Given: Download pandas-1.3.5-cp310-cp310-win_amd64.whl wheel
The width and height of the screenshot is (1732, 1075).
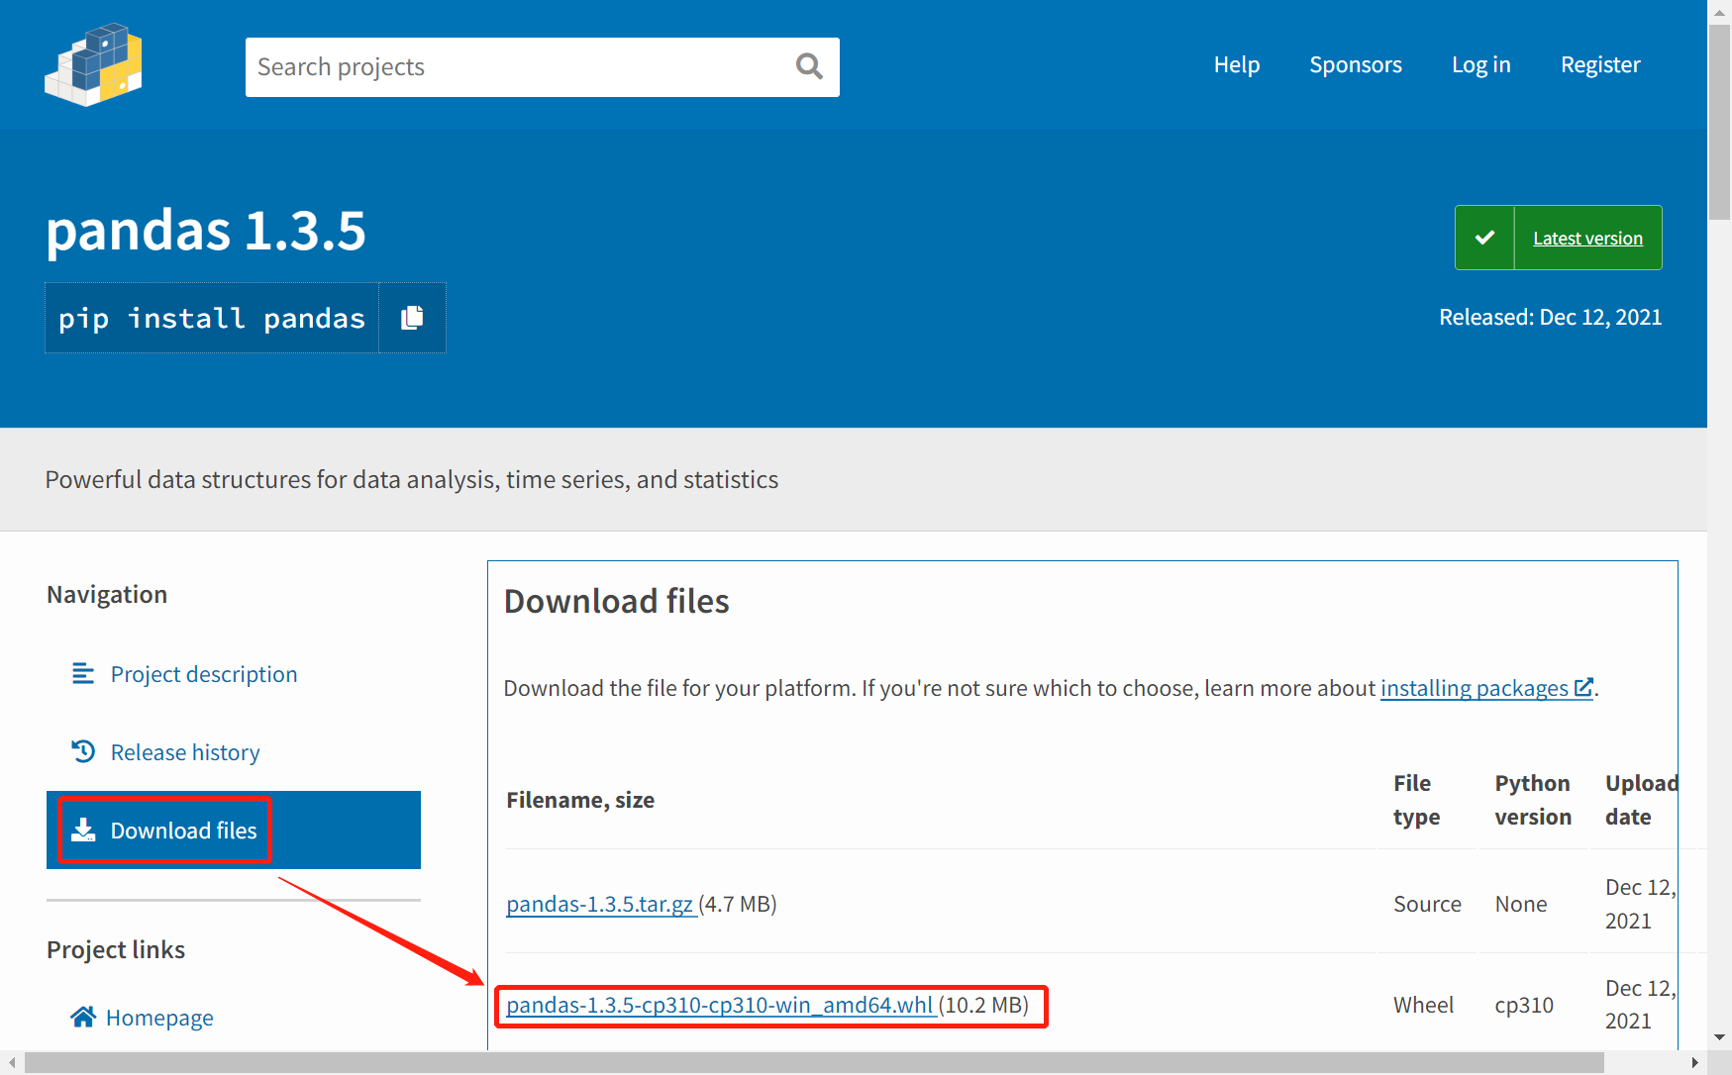Looking at the screenshot, I should 720,1005.
